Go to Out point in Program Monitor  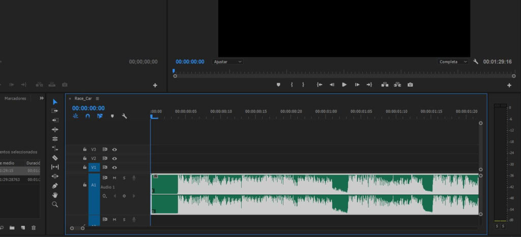[x=369, y=84]
